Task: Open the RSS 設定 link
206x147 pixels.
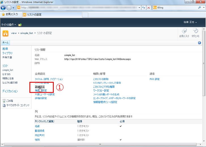Action: tap(154, 79)
